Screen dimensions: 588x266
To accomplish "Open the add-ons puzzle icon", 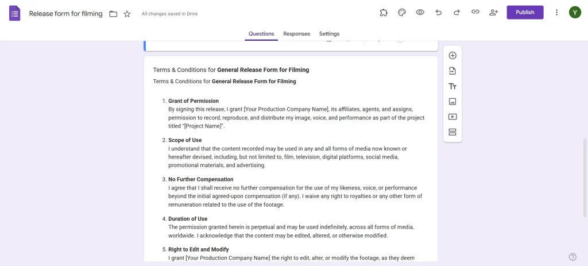I will 383,13.
